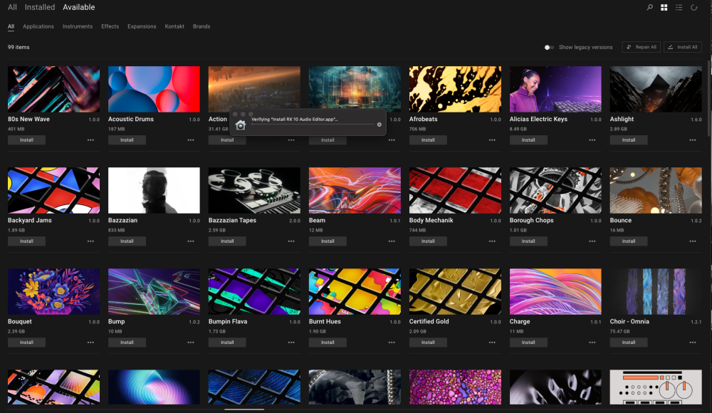
Task: Open more options for Bazzazian Tapes
Action: click(291, 241)
